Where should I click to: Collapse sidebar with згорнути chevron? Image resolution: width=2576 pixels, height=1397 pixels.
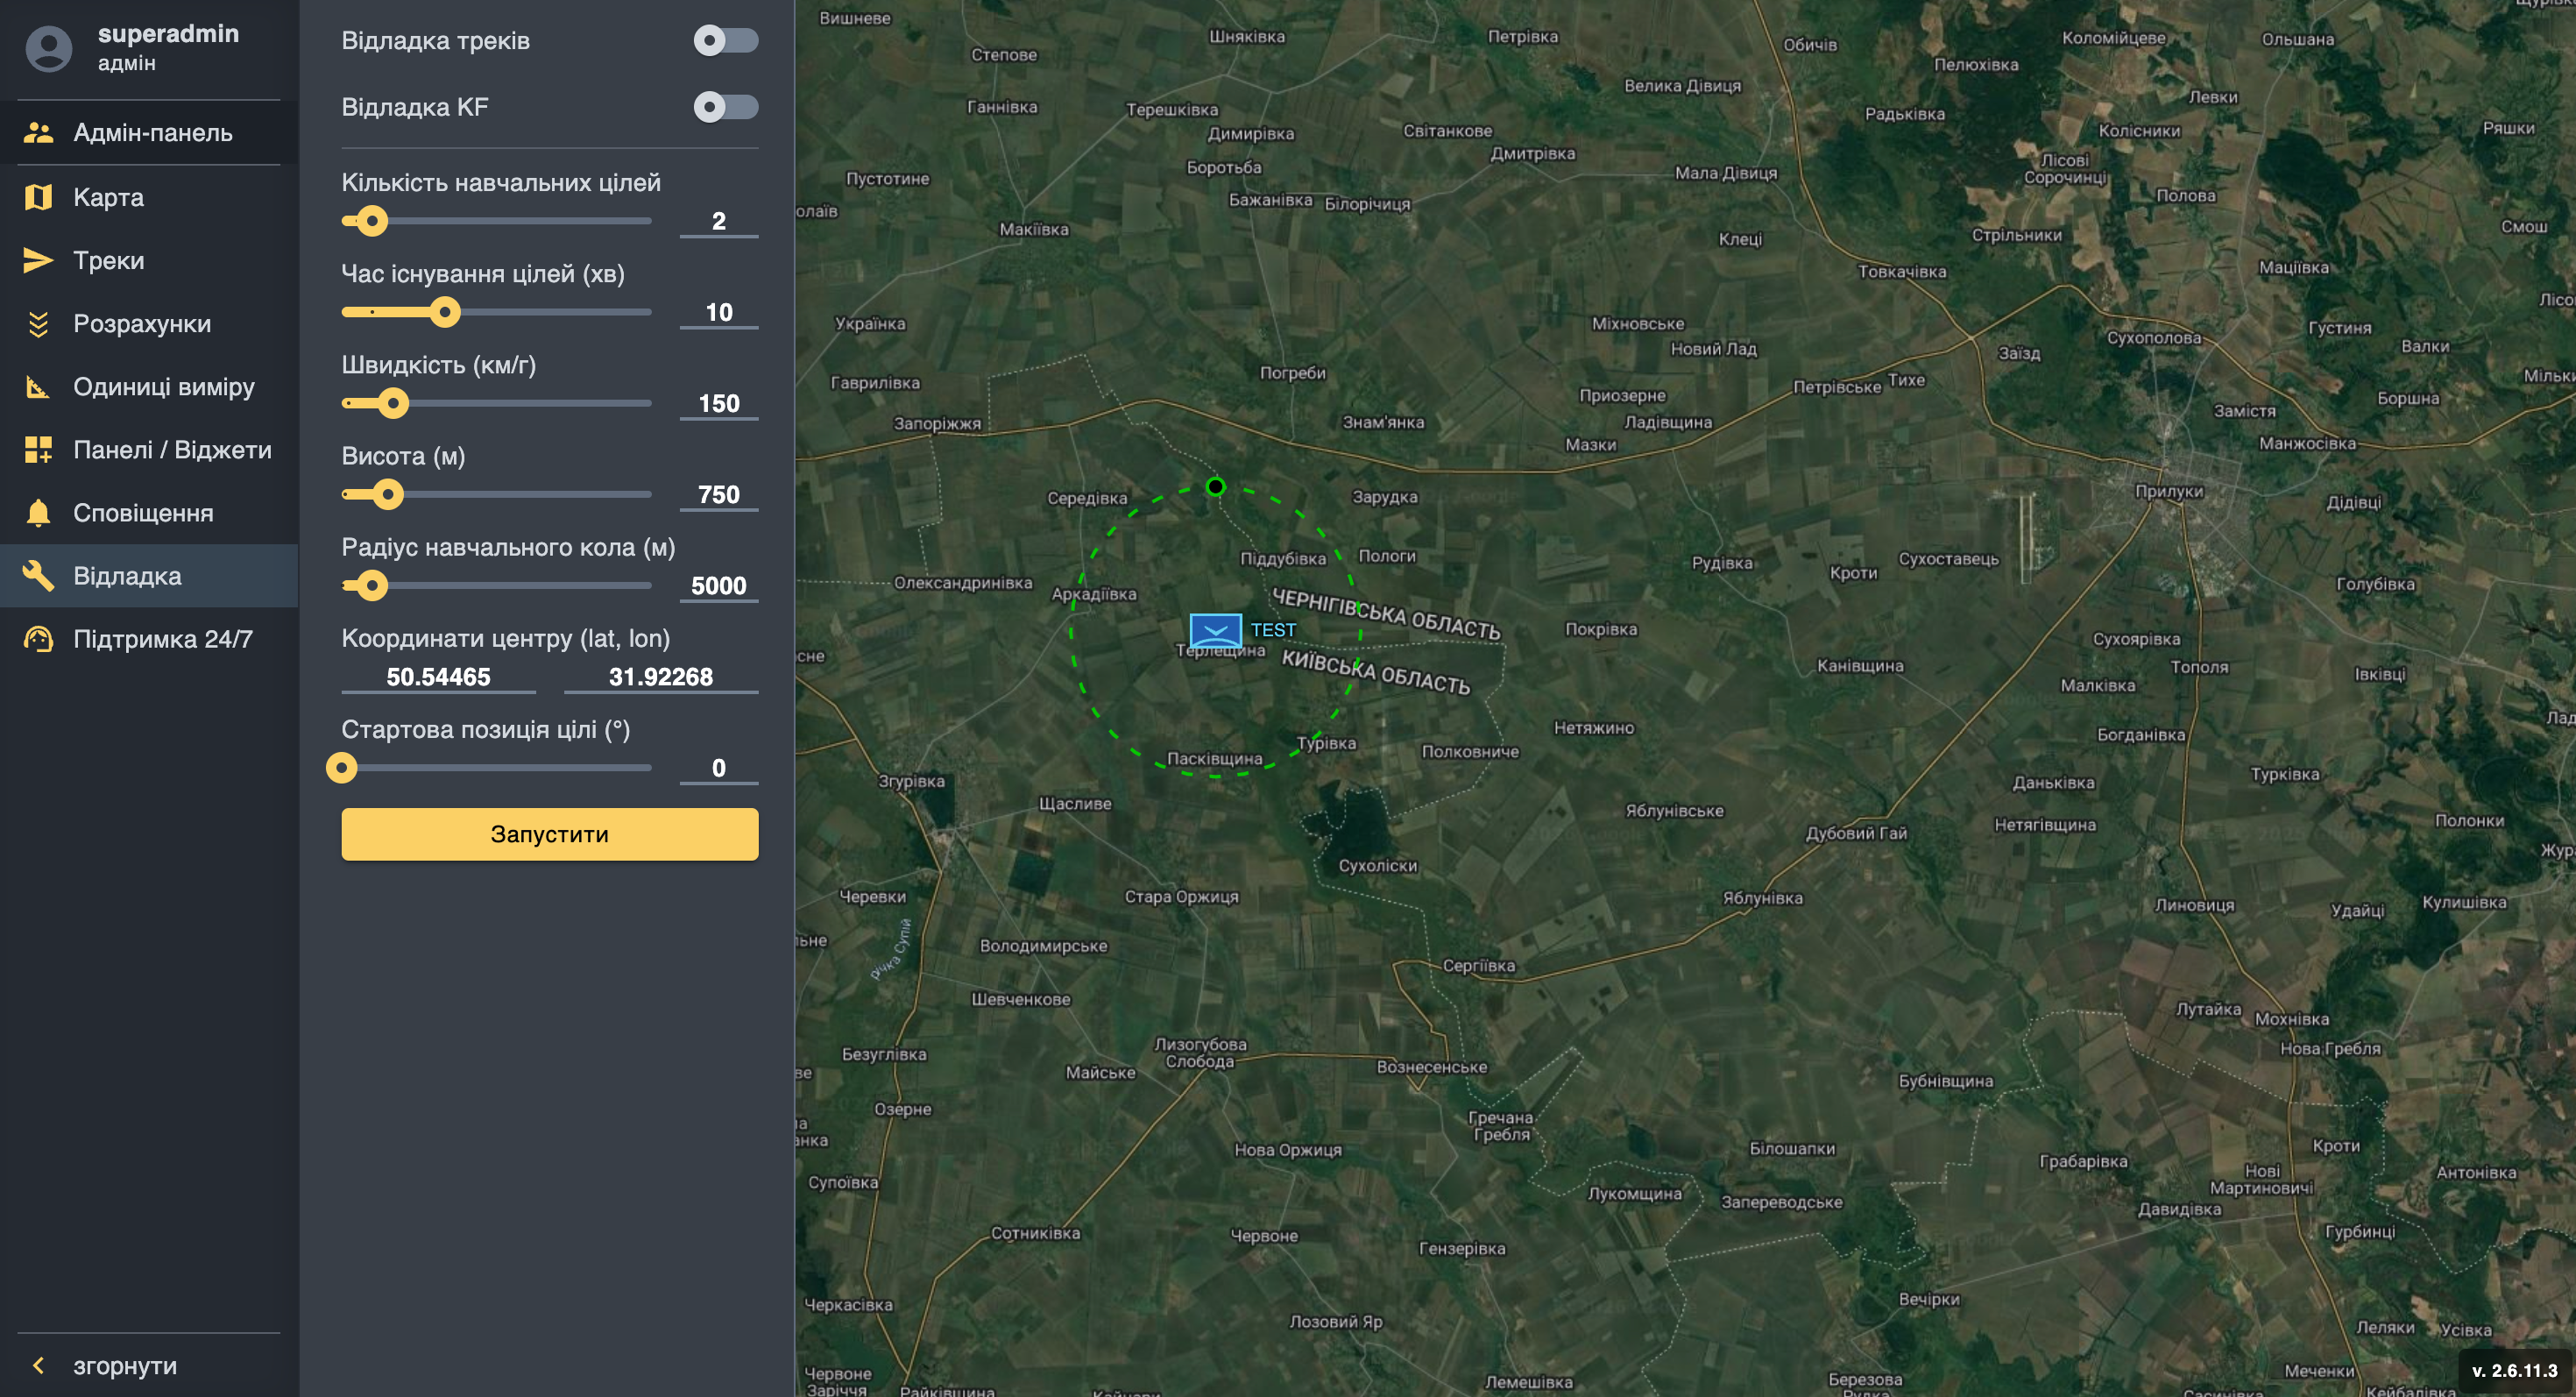point(39,1365)
